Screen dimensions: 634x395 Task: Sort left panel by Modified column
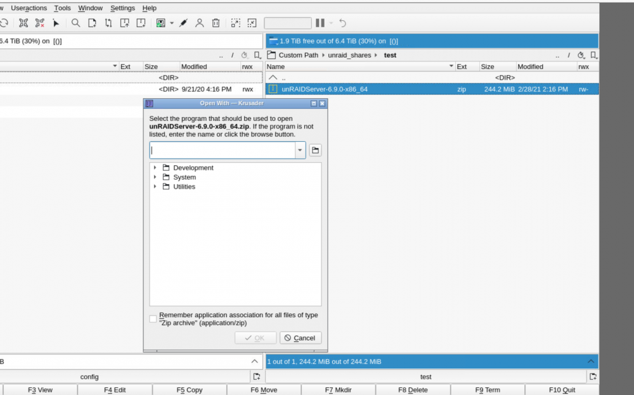210,66
